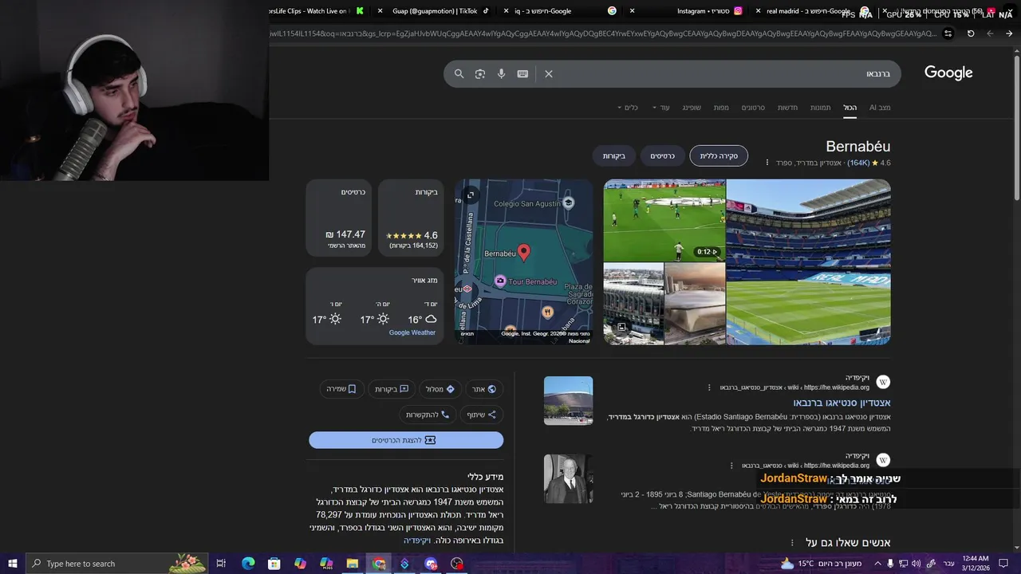Screen dimensions: 1021x574
Task: Open the taskbar volume speaker icon
Action: click(x=916, y=564)
